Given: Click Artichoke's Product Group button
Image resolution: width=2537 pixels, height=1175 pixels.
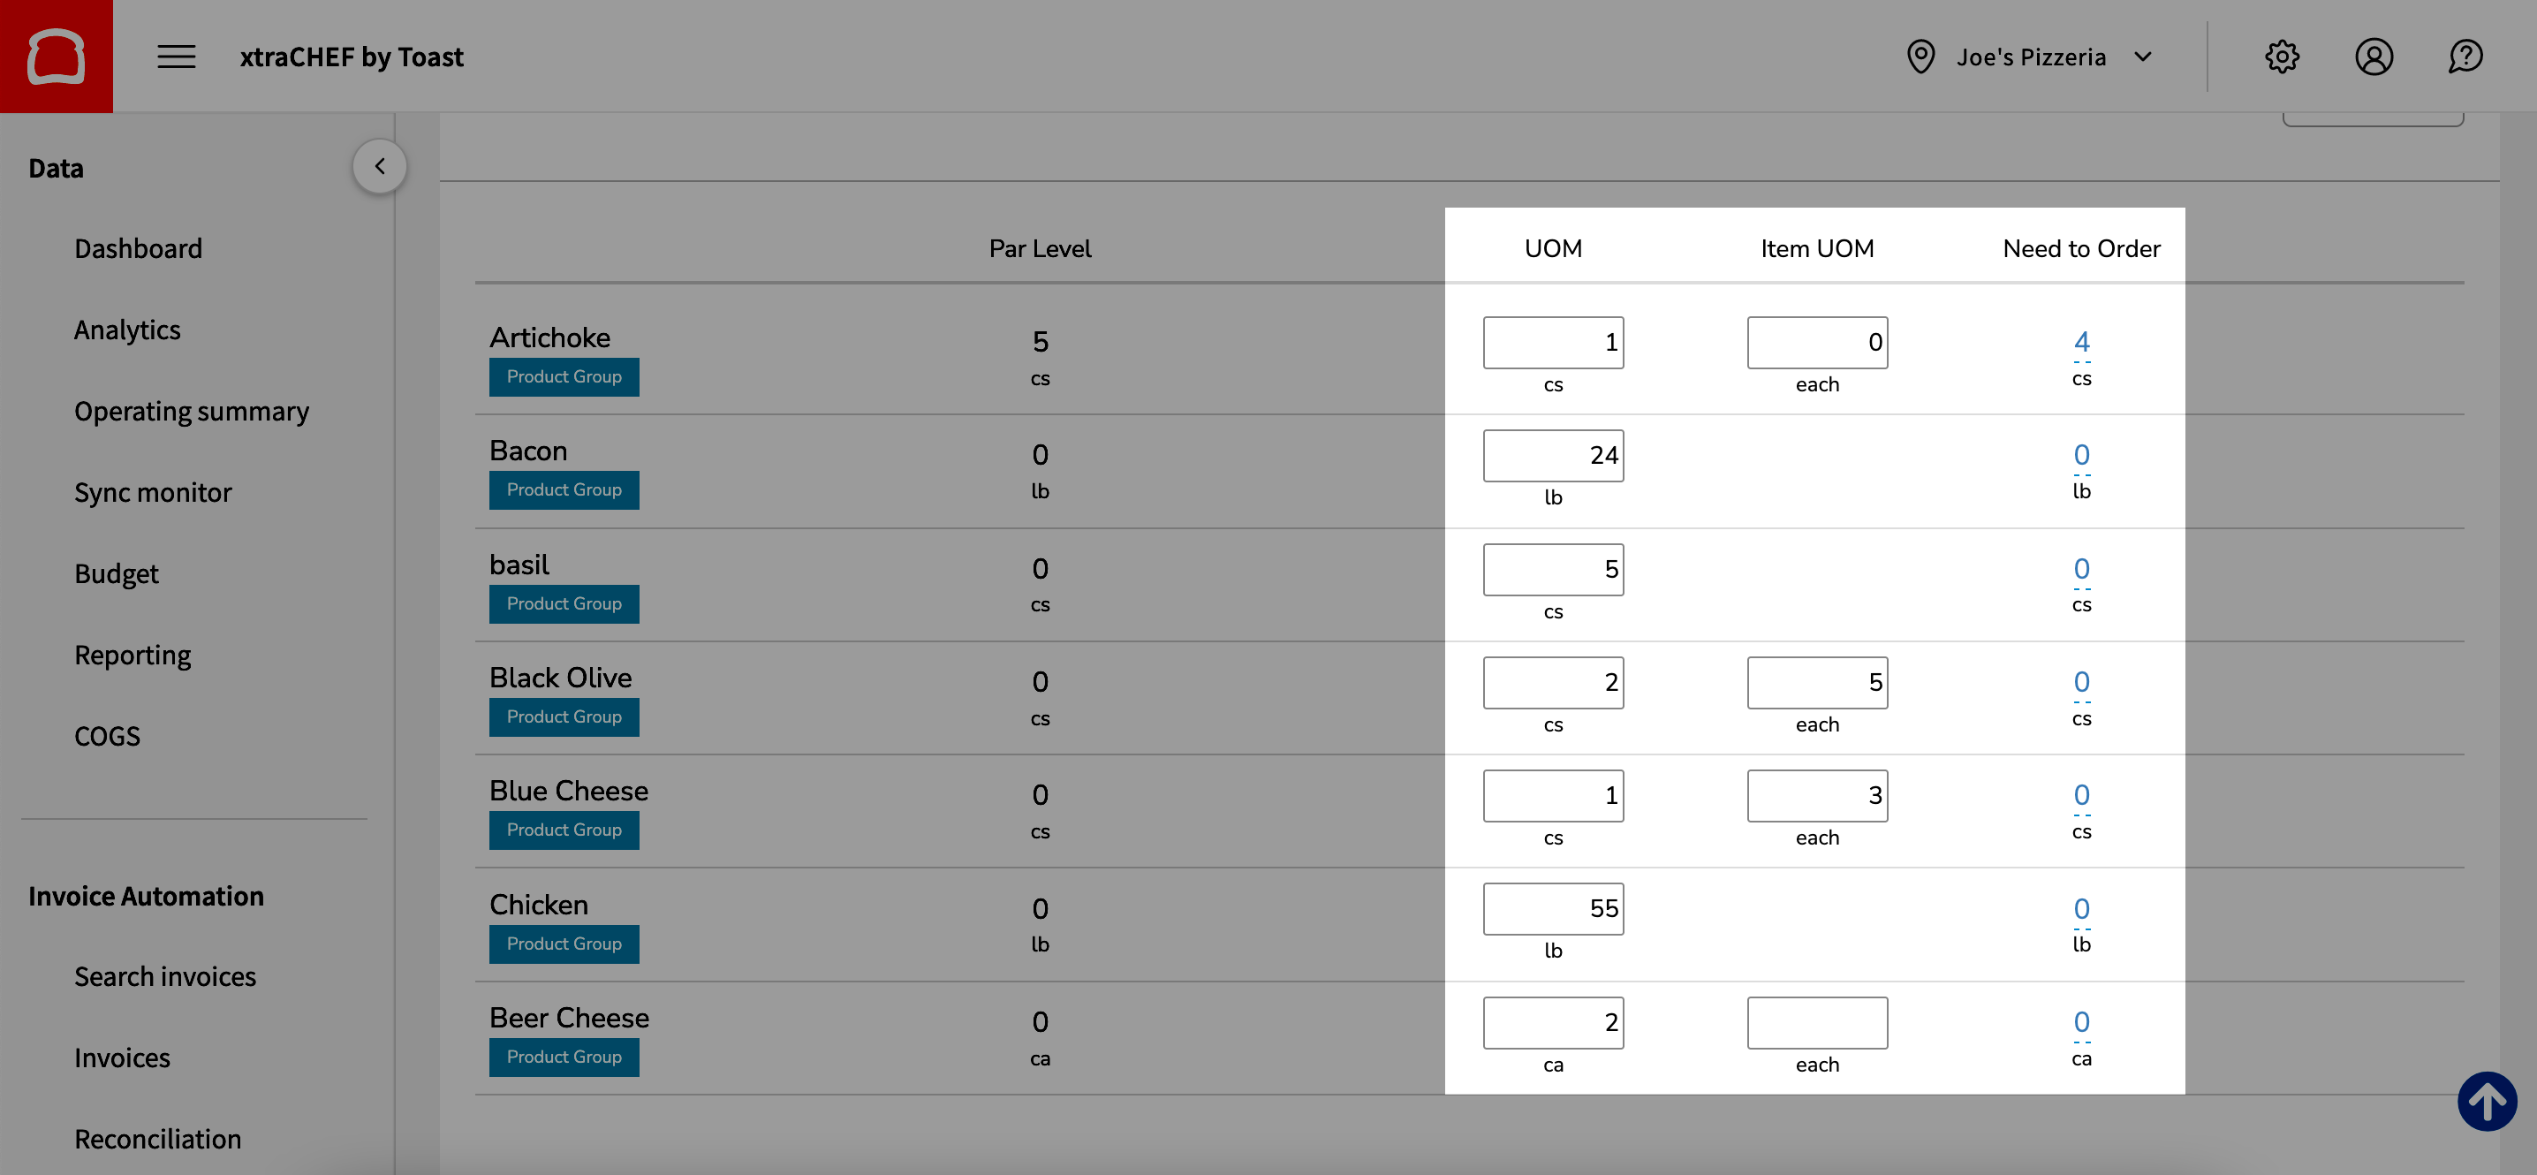Looking at the screenshot, I should tap(564, 376).
